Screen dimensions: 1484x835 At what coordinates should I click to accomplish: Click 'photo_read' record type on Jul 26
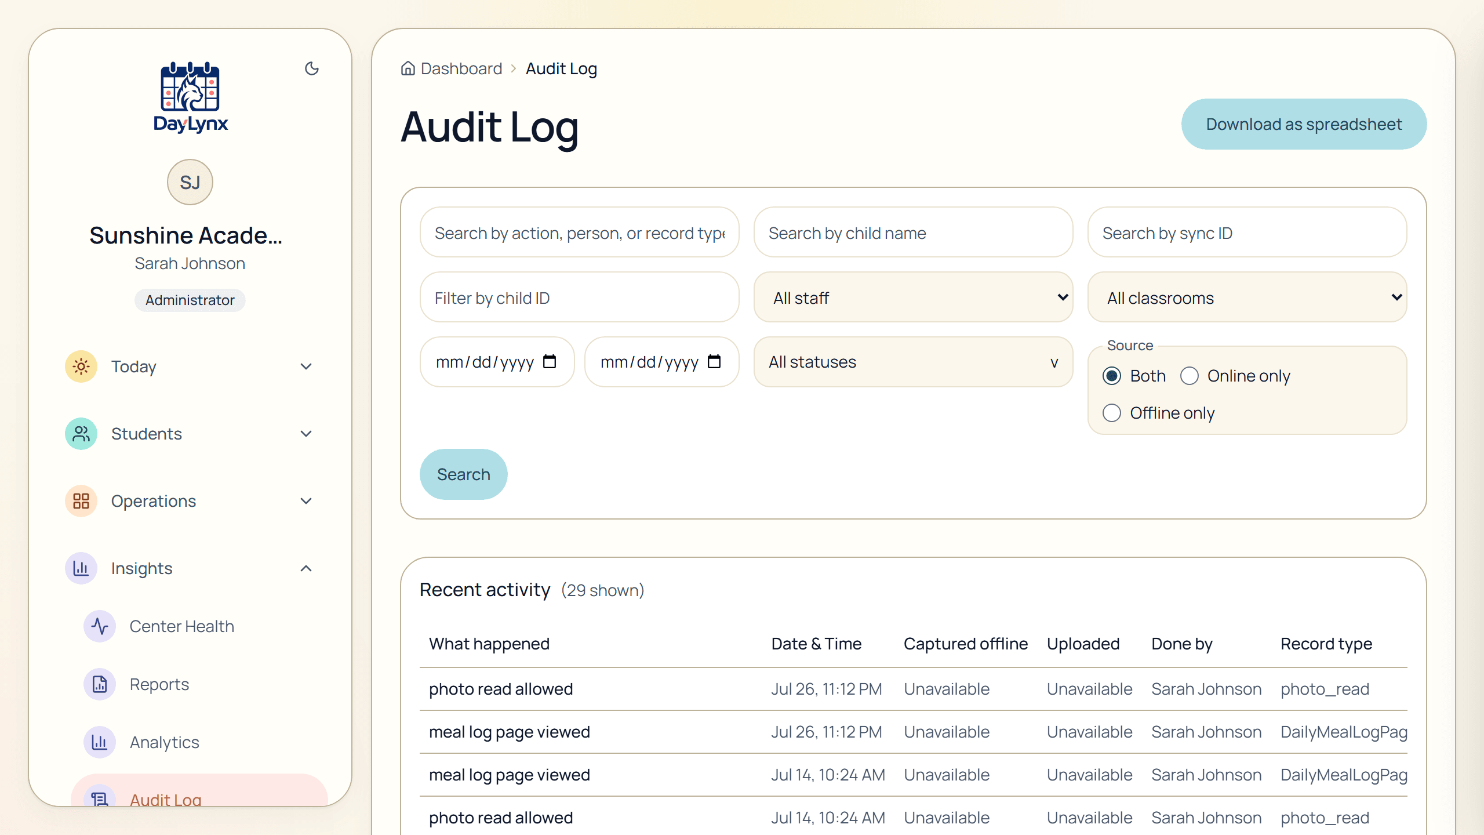(1325, 689)
